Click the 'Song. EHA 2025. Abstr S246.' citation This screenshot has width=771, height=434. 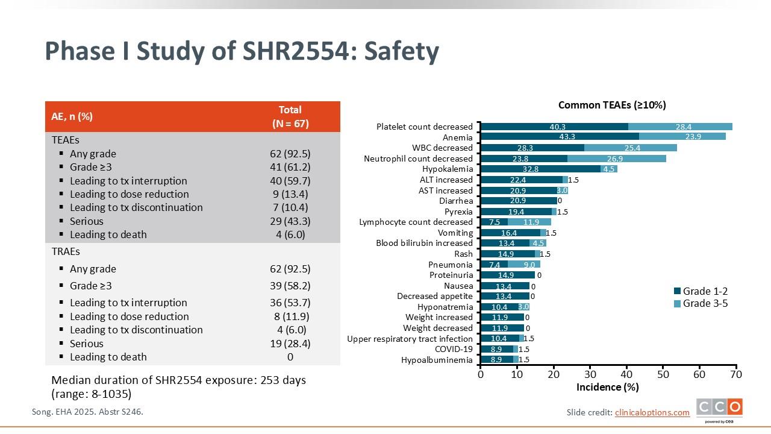87,412
